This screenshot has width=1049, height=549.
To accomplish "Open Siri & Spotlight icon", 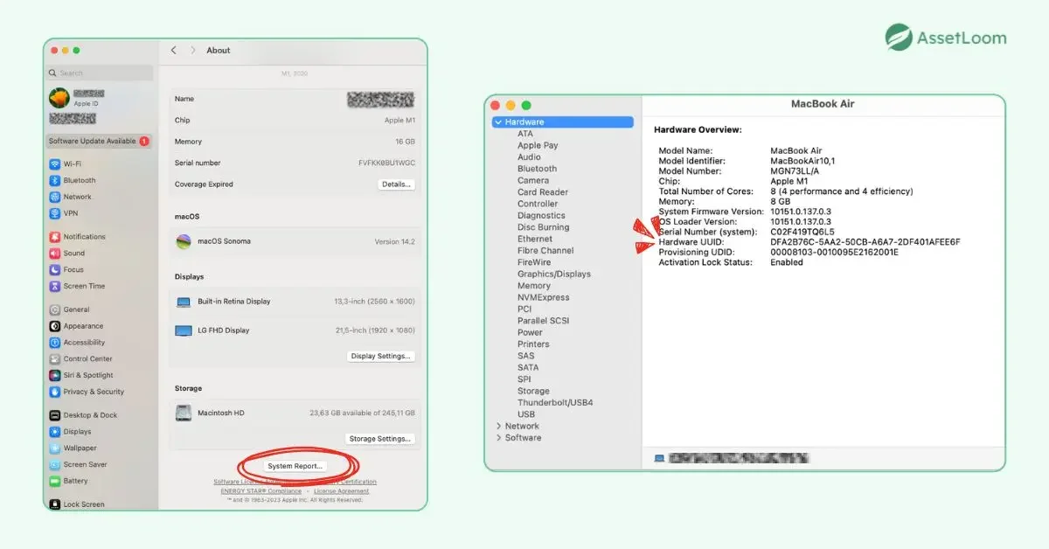I will [55, 375].
